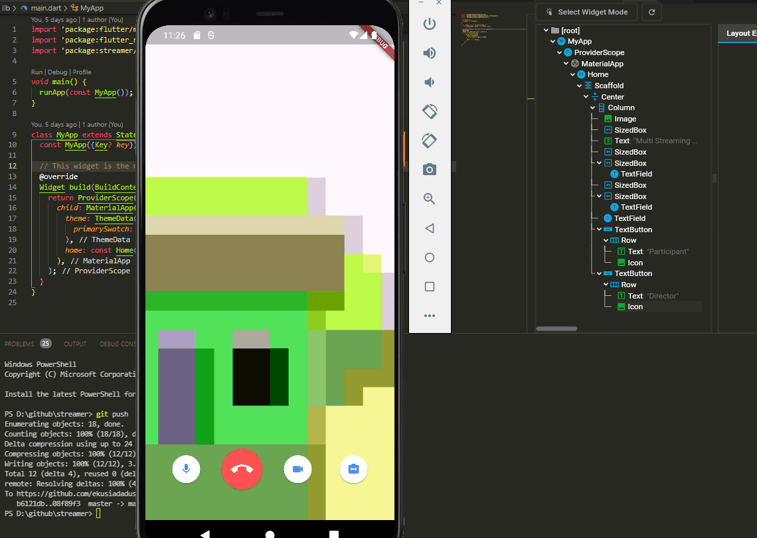Mute microphone in the phone app

tap(186, 469)
